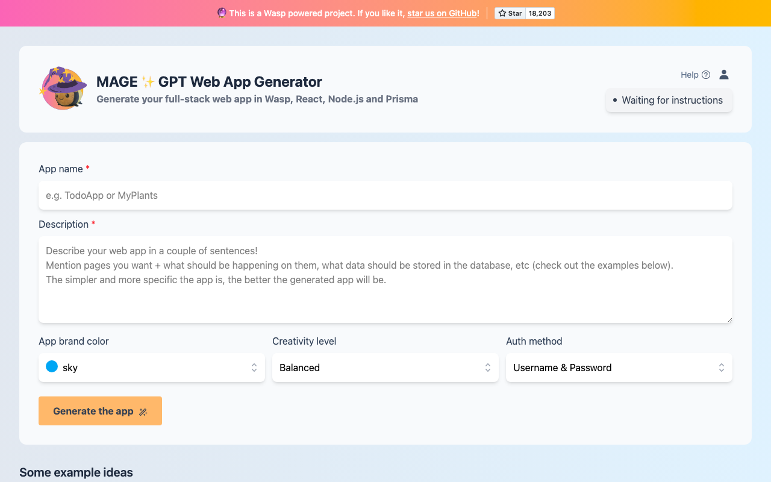
Task: Click the Mage wizard mascot logo
Action: 63,89
